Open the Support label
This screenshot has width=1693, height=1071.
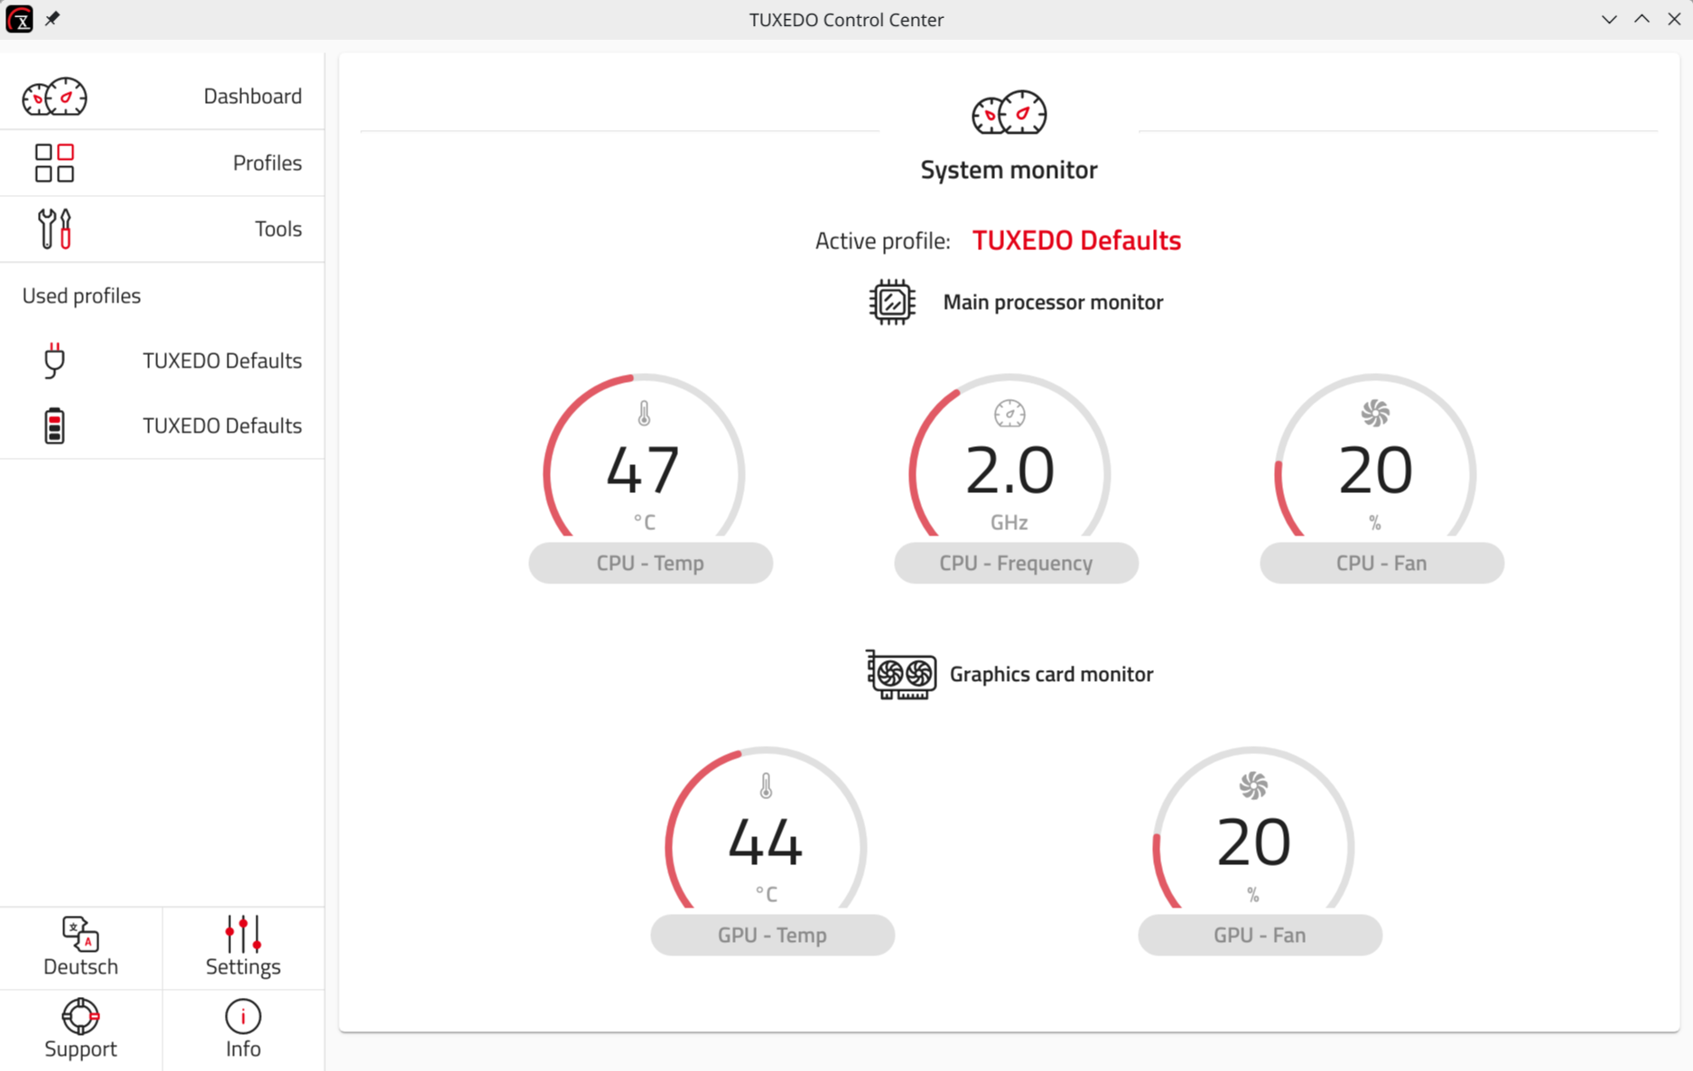tap(80, 1048)
